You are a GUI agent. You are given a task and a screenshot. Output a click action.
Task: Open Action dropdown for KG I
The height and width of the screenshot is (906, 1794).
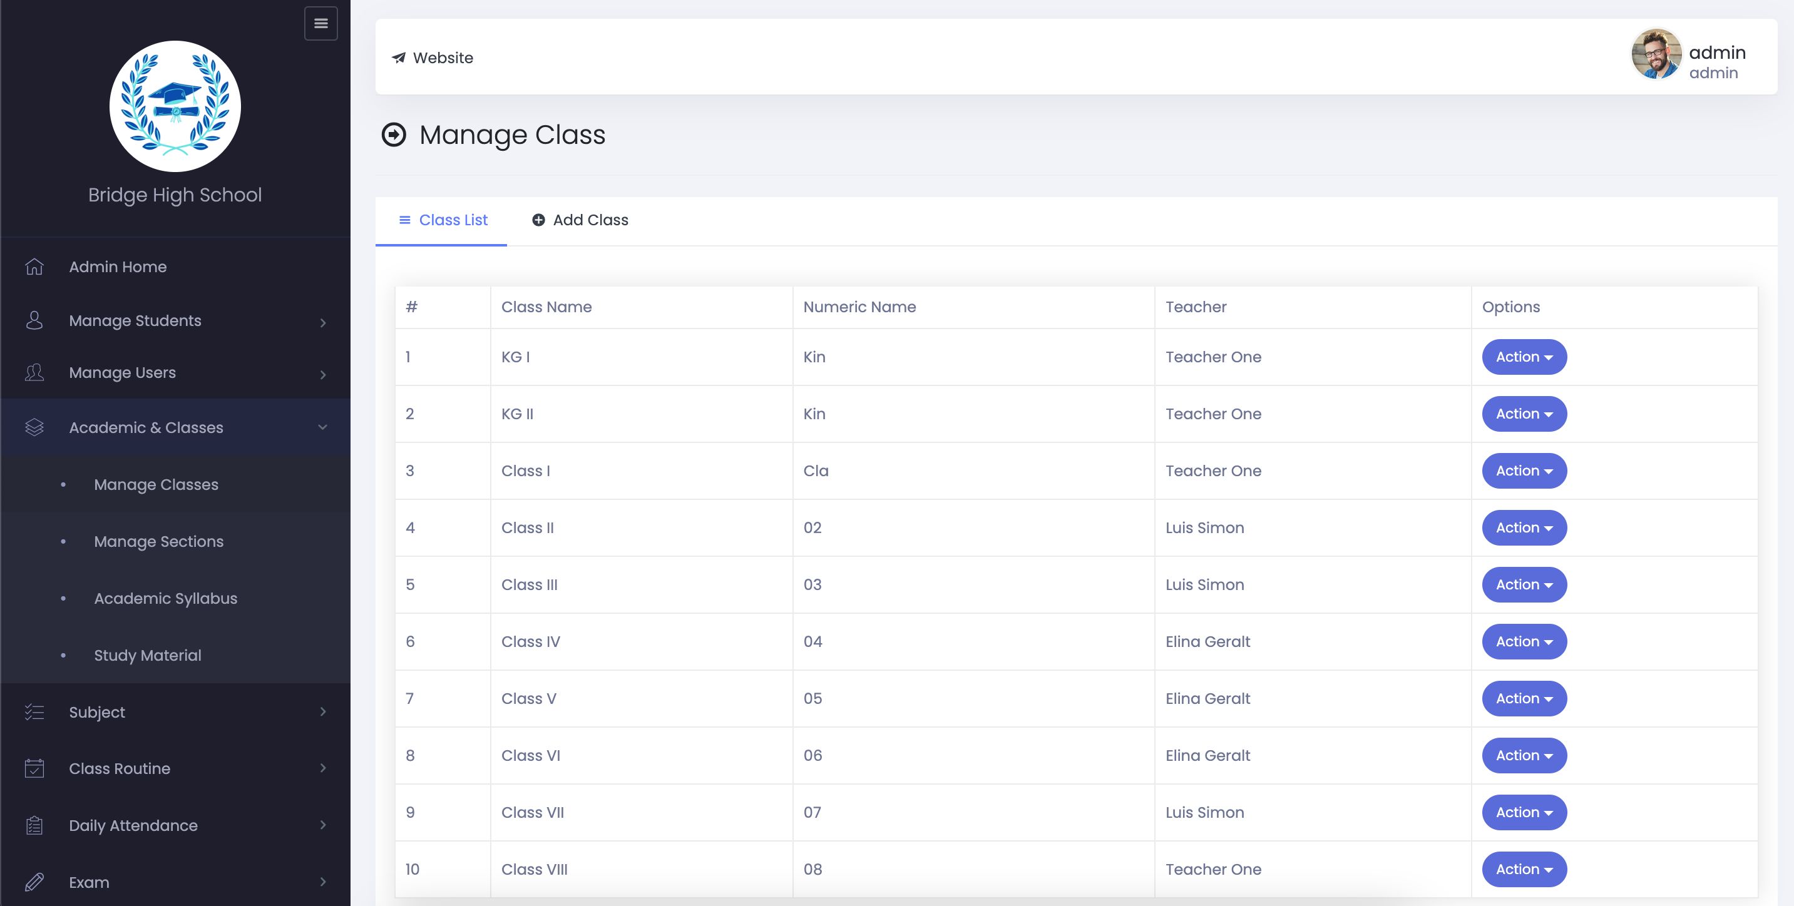pos(1524,357)
